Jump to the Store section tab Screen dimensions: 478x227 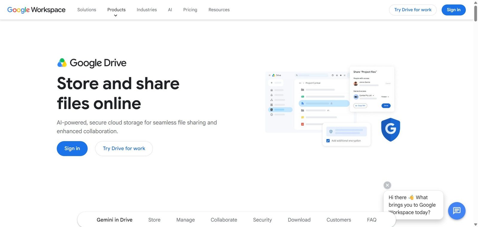[x=154, y=220]
